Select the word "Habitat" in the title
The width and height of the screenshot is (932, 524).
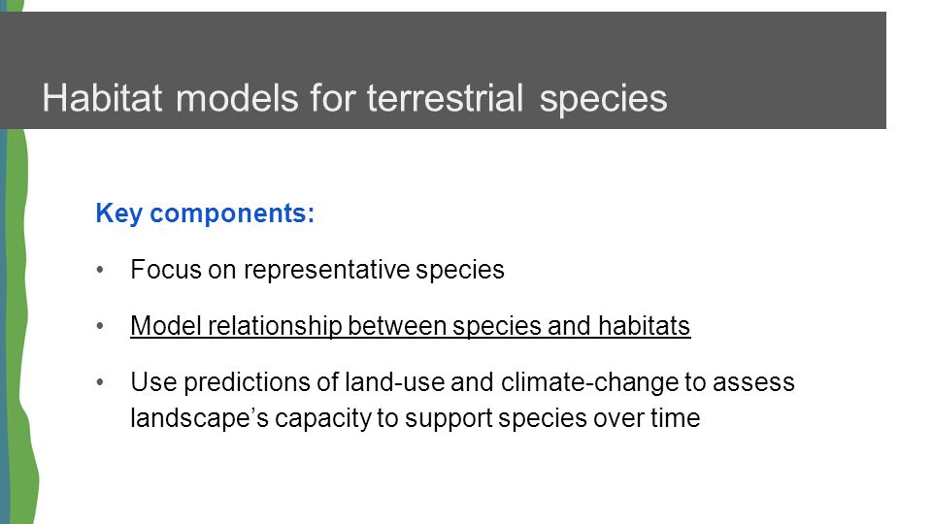tap(102, 98)
